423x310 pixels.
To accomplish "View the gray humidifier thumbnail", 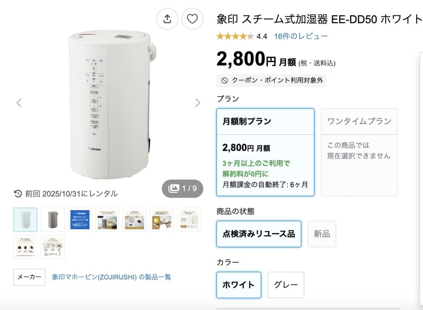I will [x=52, y=219].
